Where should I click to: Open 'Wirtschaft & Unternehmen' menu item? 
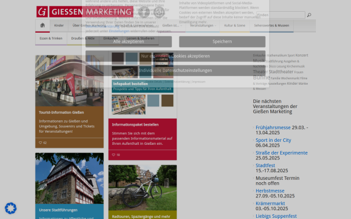[x=134, y=26]
